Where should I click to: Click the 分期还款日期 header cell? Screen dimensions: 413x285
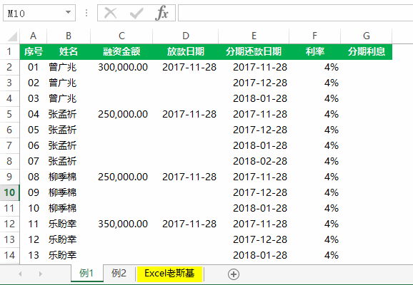point(254,51)
